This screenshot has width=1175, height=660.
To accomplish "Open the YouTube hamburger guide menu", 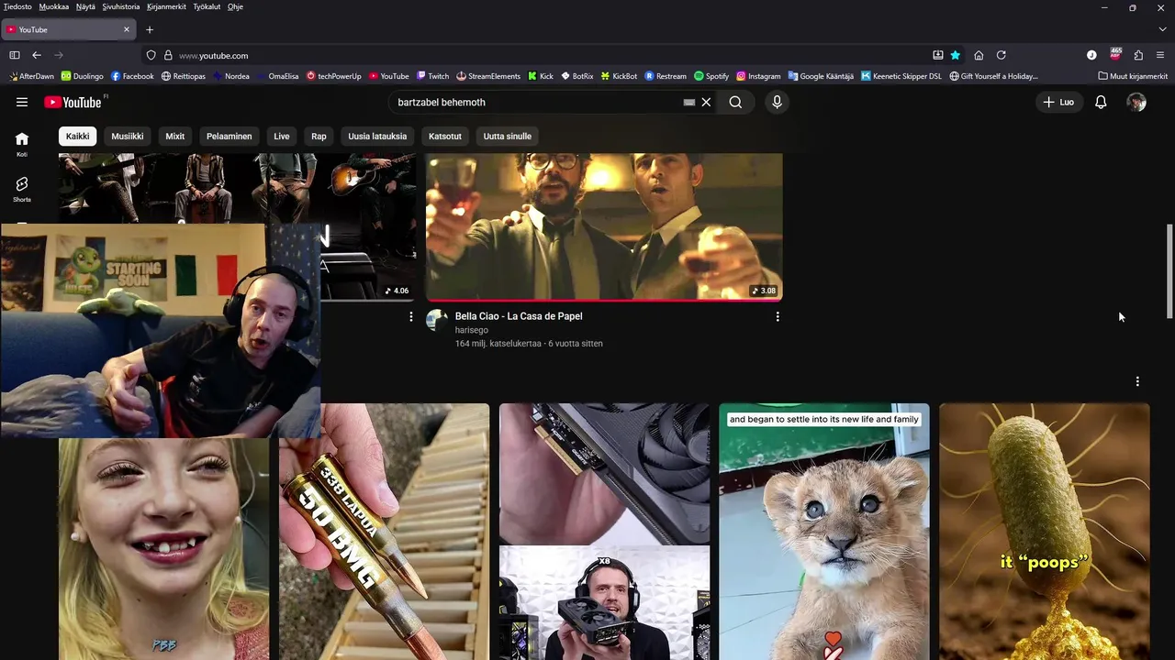I will point(22,103).
